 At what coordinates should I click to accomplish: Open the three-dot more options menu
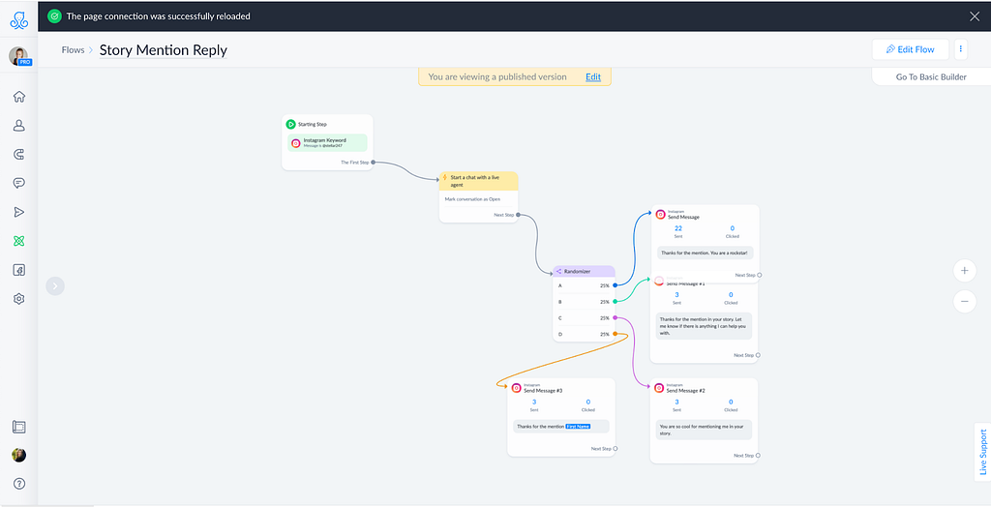pos(961,49)
